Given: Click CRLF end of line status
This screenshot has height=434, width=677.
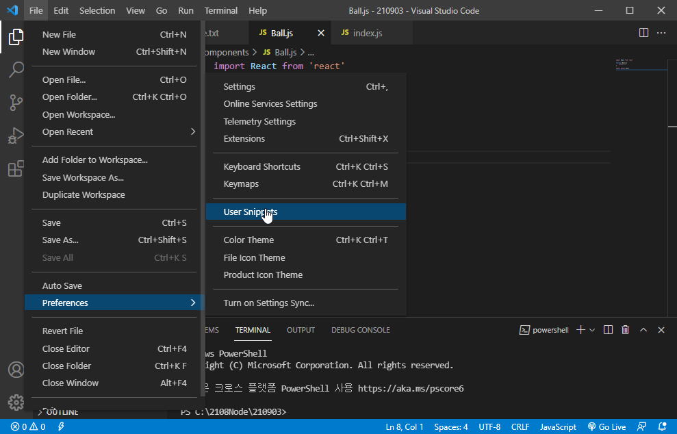Looking at the screenshot, I should pyautogui.click(x=520, y=426).
